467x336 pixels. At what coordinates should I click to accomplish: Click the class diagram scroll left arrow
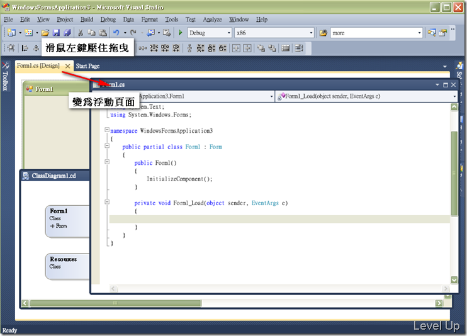click(25, 303)
